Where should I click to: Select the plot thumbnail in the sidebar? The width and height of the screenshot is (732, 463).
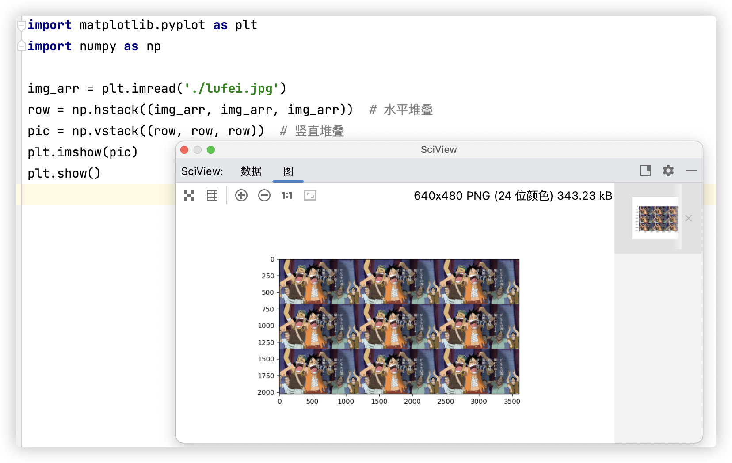655,218
